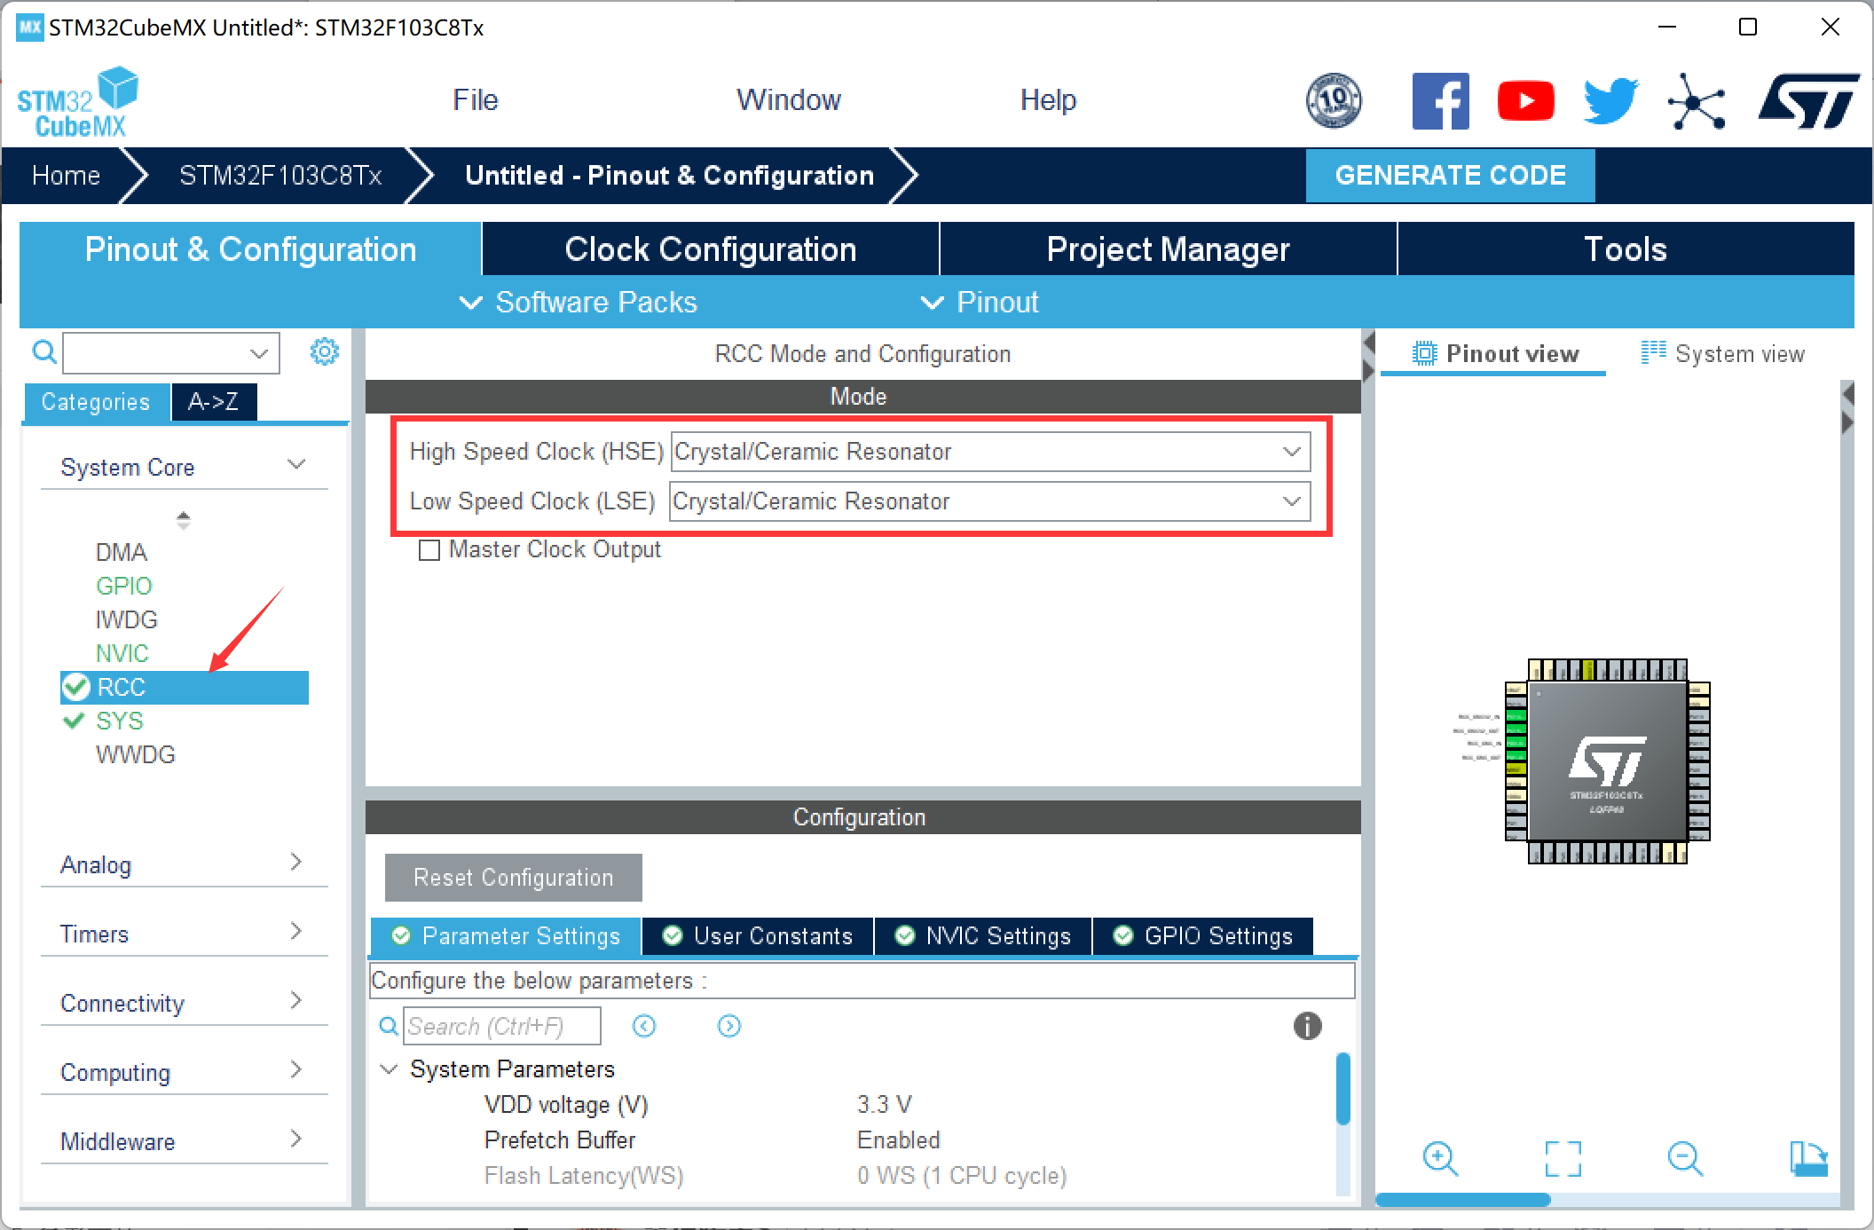
Task: Click the 10 years anniversary badge icon
Action: 1334,100
